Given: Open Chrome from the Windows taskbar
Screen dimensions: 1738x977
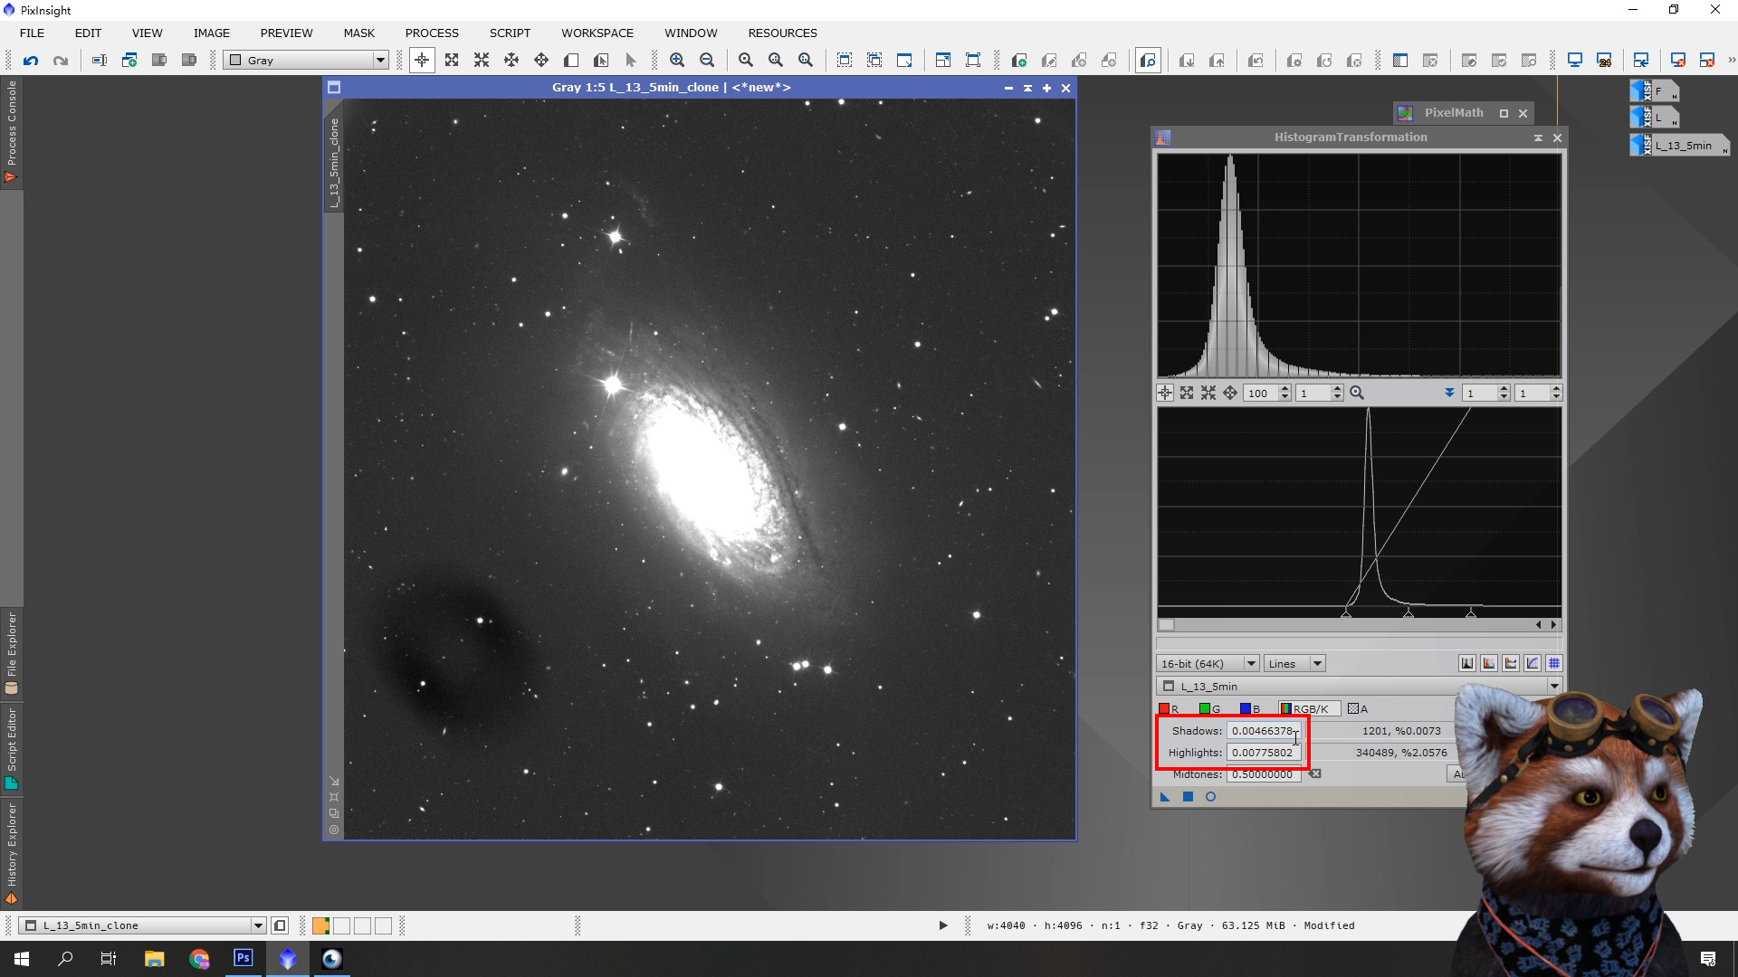Looking at the screenshot, I should pyautogui.click(x=199, y=959).
